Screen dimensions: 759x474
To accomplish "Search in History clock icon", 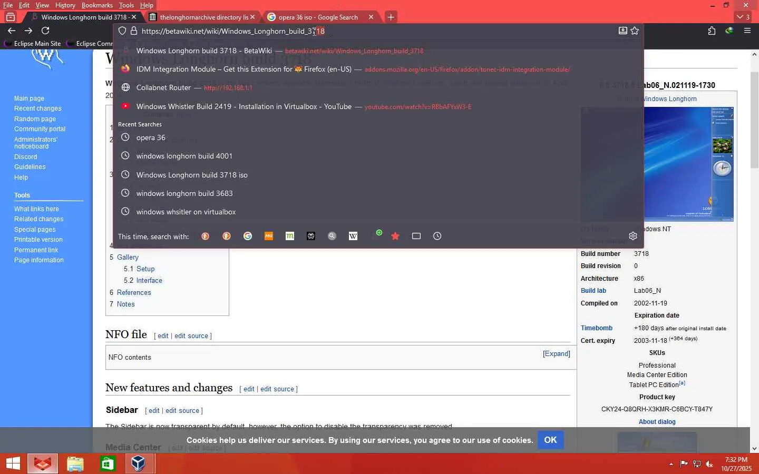I will point(437,236).
